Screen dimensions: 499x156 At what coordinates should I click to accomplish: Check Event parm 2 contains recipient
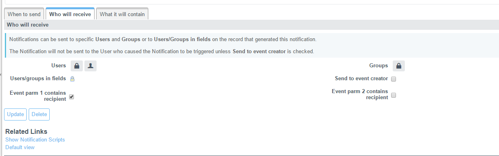coord(394,96)
